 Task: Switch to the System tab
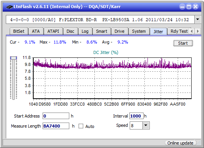[x=139, y=31]
